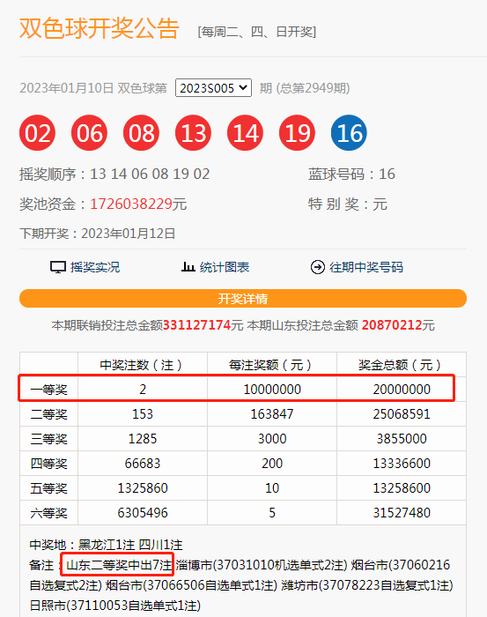Select red ball number 02
Viewport: 487px width, 617px height.
pyautogui.click(x=37, y=132)
